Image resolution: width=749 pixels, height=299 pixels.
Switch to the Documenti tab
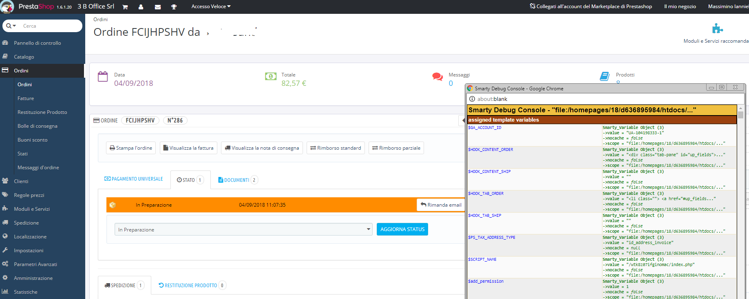coord(238,180)
